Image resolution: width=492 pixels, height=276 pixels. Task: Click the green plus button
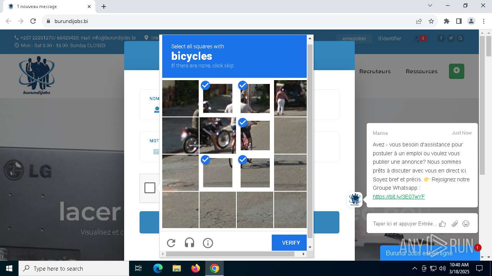pos(457,71)
